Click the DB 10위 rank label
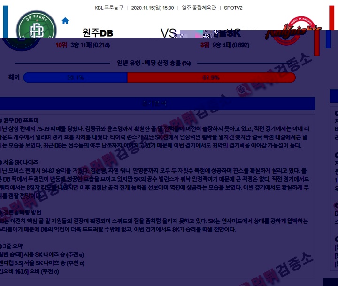The image size is (338, 286). (61, 45)
